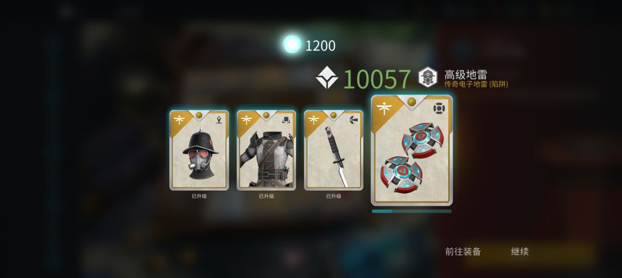Tap the gold gem atop the mine card
The image size is (622, 278).
pos(411,102)
